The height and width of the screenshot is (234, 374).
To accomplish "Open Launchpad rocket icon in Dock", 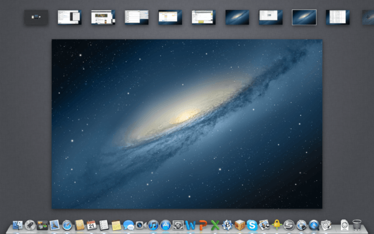I will click(30, 225).
